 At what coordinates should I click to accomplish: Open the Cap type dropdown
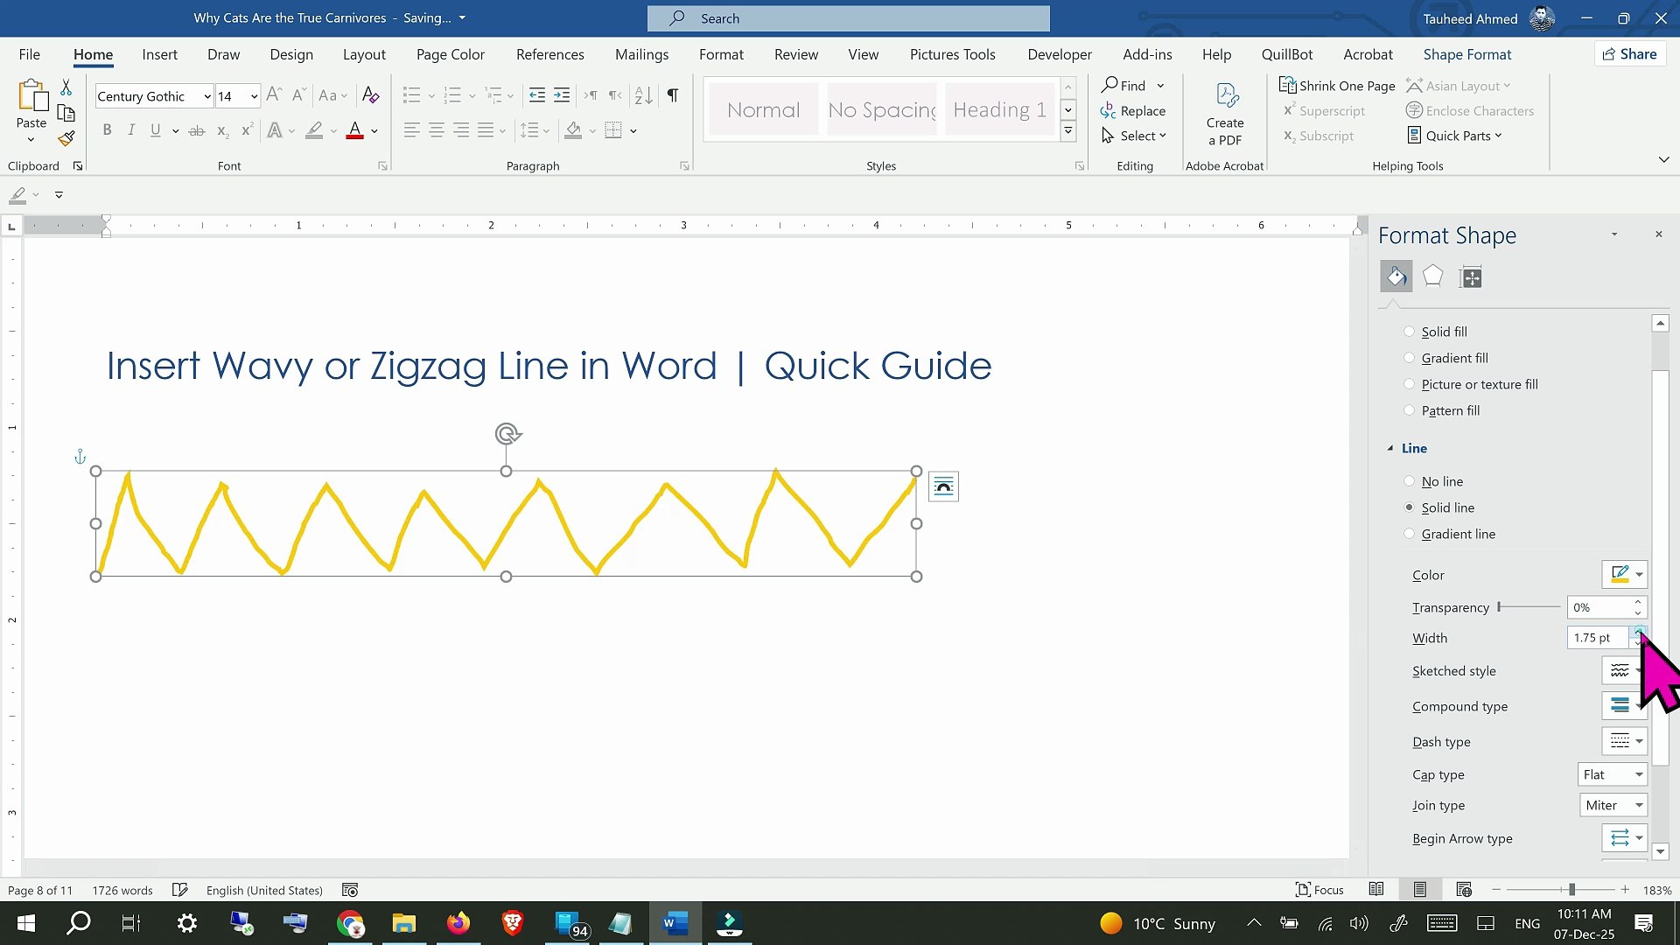tap(1613, 774)
